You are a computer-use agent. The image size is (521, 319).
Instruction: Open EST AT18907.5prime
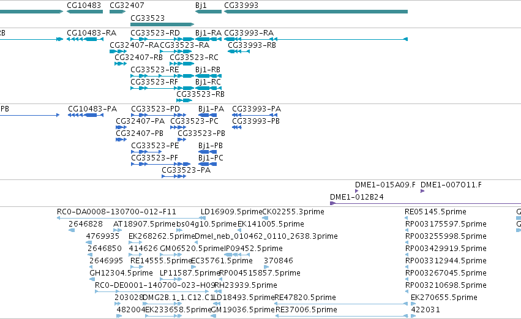tap(118, 230)
